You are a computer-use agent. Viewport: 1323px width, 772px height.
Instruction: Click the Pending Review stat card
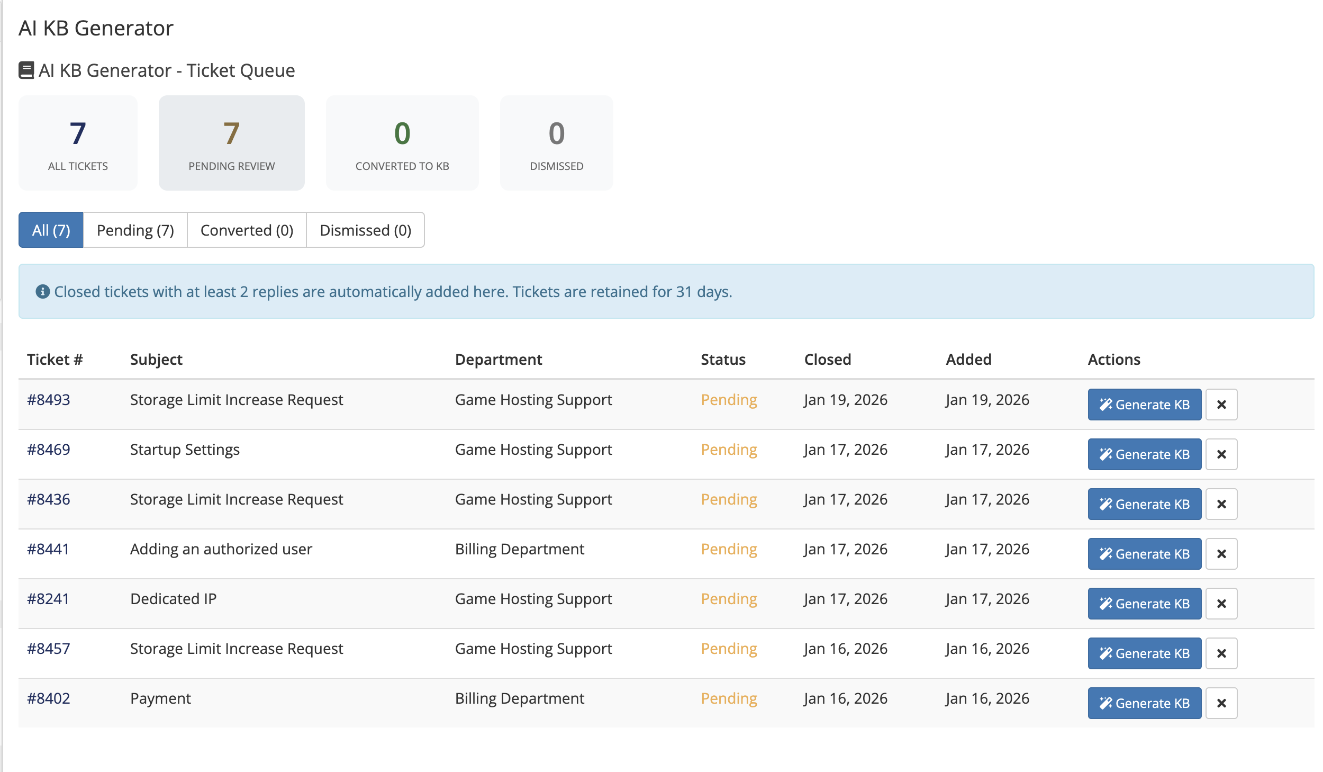[231, 143]
